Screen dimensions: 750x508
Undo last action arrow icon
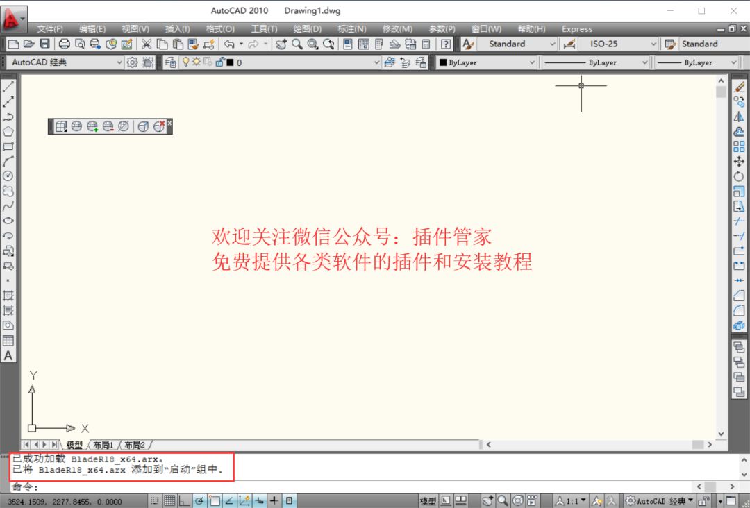(229, 44)
